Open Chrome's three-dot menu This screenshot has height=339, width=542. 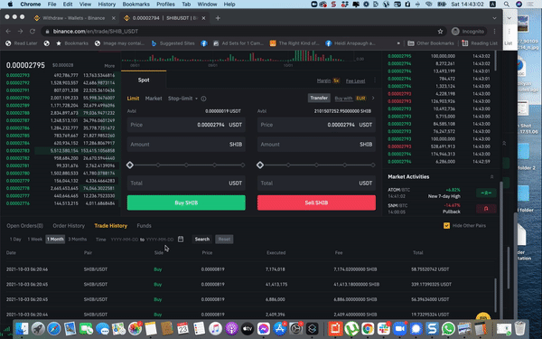point(495,31)
